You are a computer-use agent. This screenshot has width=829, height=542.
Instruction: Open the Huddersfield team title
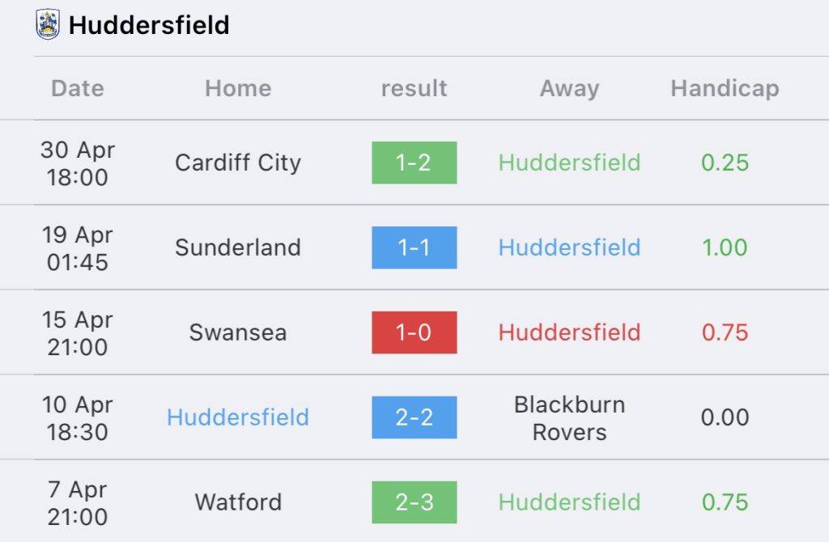pos(149,25)
